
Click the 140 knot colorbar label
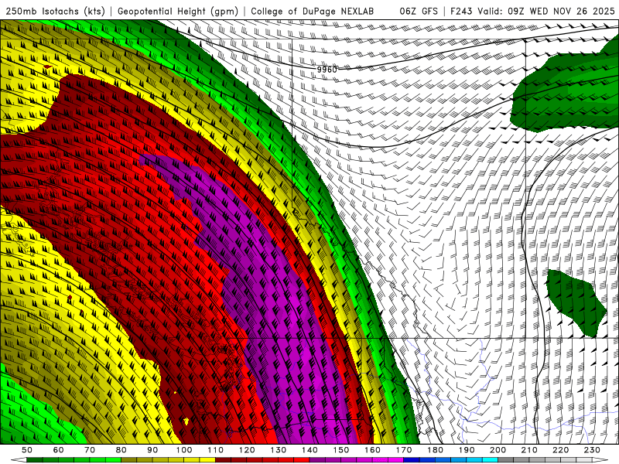tap(309, 450)
